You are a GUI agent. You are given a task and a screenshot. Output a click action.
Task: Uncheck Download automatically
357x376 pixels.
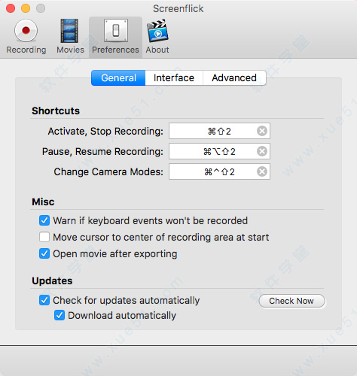(x=59, y=315)
